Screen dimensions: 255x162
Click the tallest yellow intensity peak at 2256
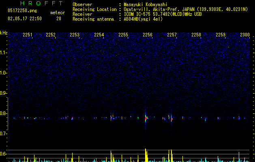[146, 155]
